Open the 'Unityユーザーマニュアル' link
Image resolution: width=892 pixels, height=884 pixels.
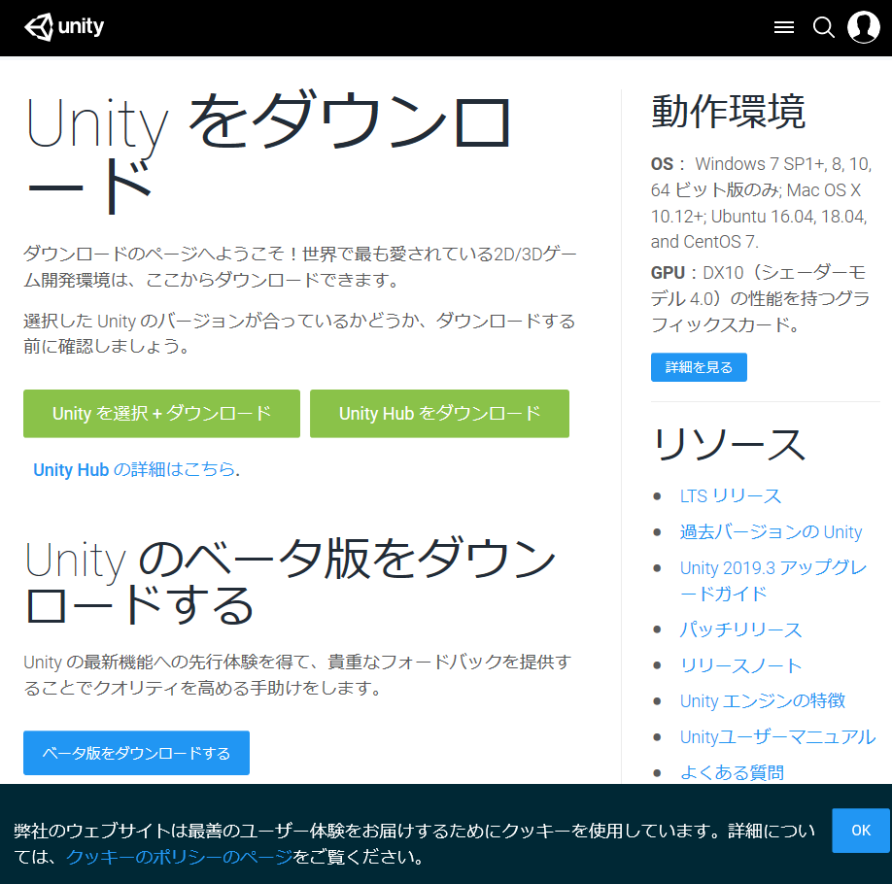pos(777,736)
